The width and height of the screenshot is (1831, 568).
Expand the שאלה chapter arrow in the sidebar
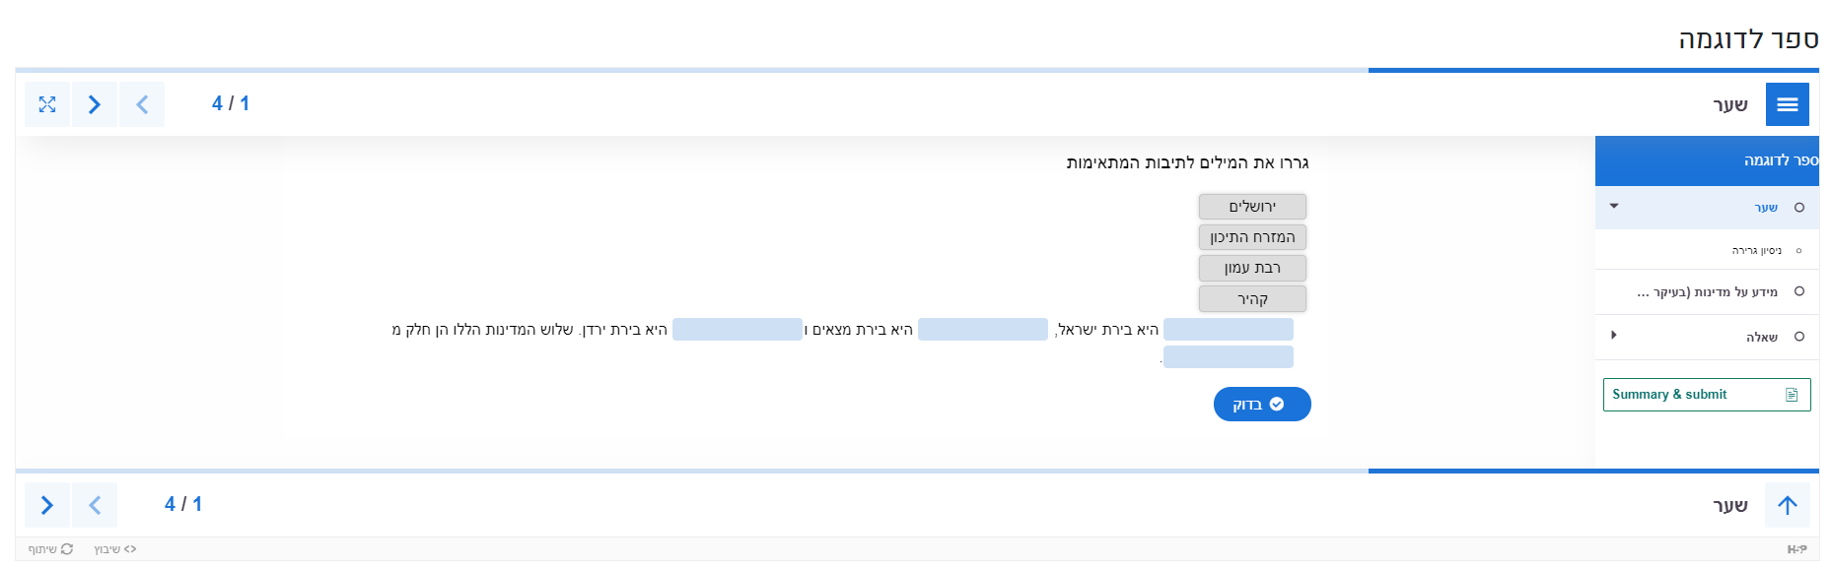tap(1614, 336)
